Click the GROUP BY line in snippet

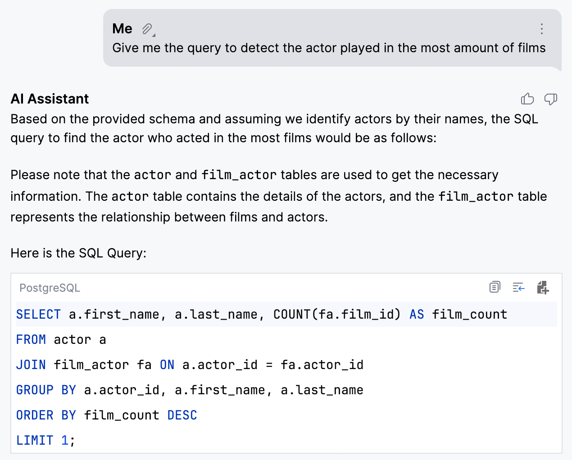pyautogui.click(x=189, y=390)
